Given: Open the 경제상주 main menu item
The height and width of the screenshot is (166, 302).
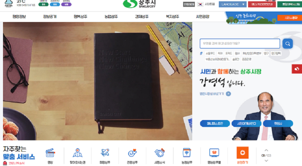Looking at the screenshot, I should [x=142, y=17].
